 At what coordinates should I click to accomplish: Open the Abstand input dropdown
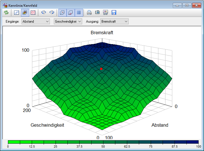click(x=36, y=21)
